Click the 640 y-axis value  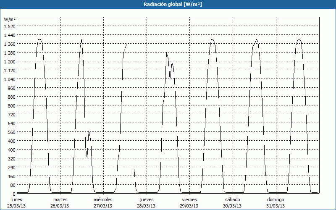tap(12, 123)
